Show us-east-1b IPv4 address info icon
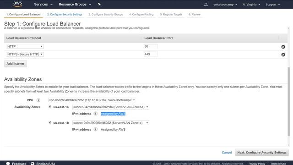Viewport: 293px width, 165px height. point(96,129)
